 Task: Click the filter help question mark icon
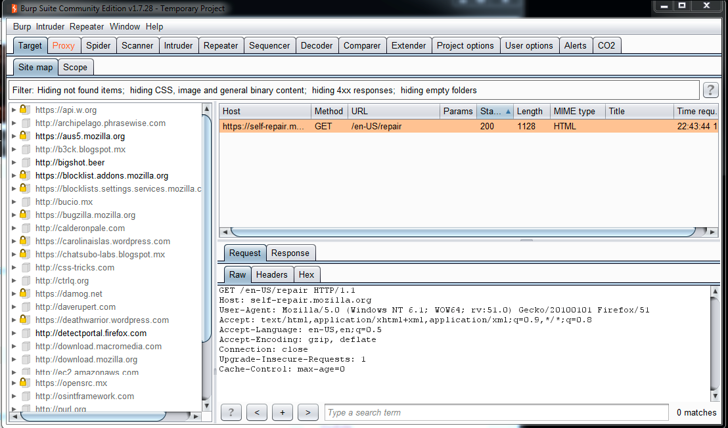pyautogui.click(x=710, y=90)
